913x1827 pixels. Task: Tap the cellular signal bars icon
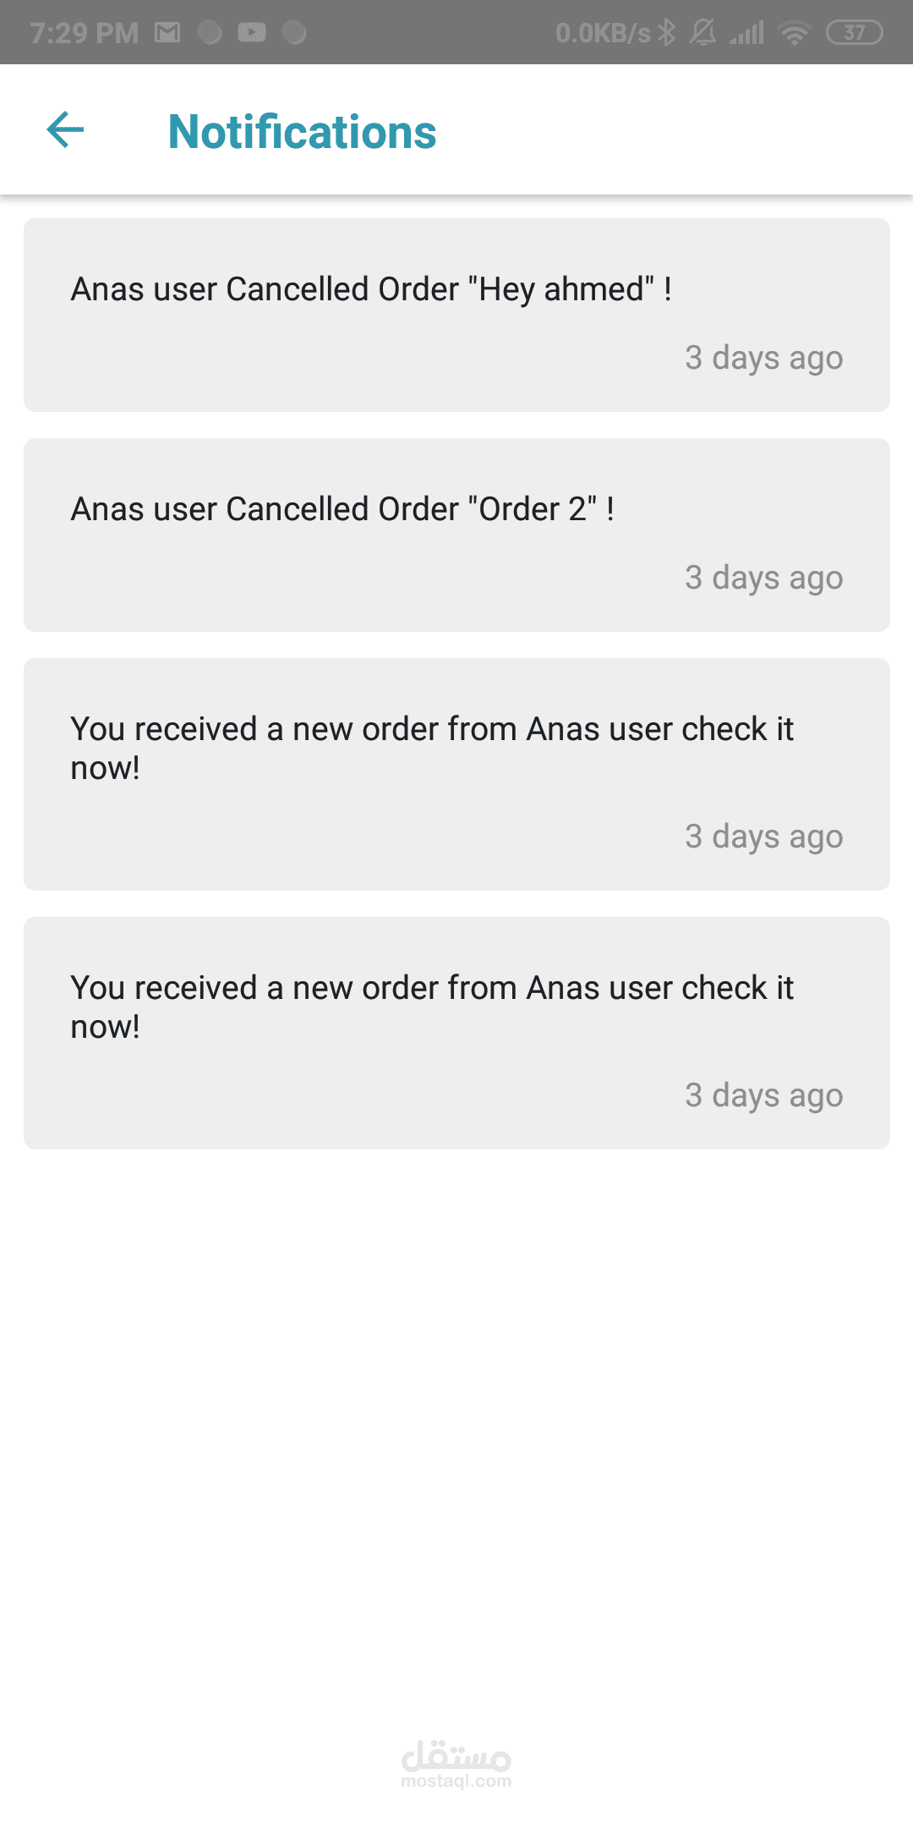tap(747, 33)
